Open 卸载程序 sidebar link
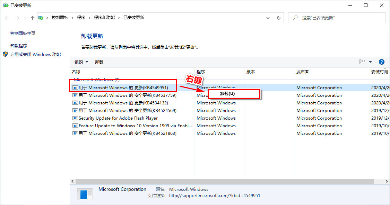 tap(19, 46)
